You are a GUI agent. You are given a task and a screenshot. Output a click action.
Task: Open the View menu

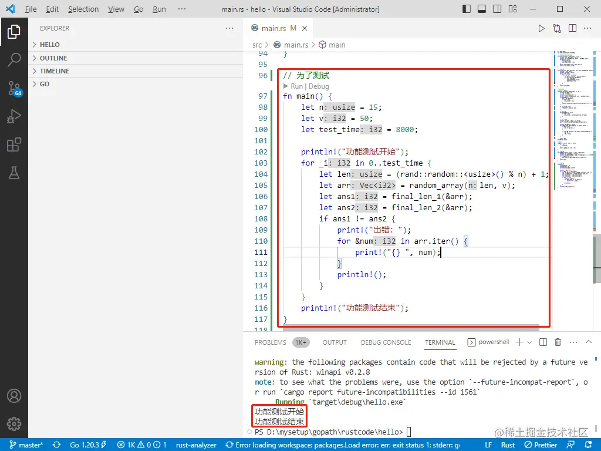point(116,9)
